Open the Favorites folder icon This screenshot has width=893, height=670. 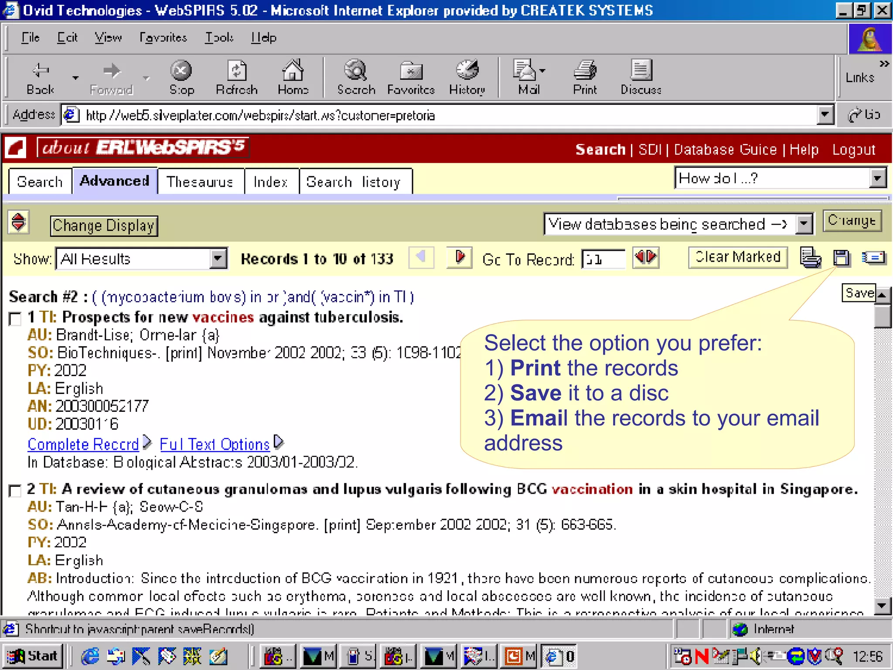tap(411, 70)
